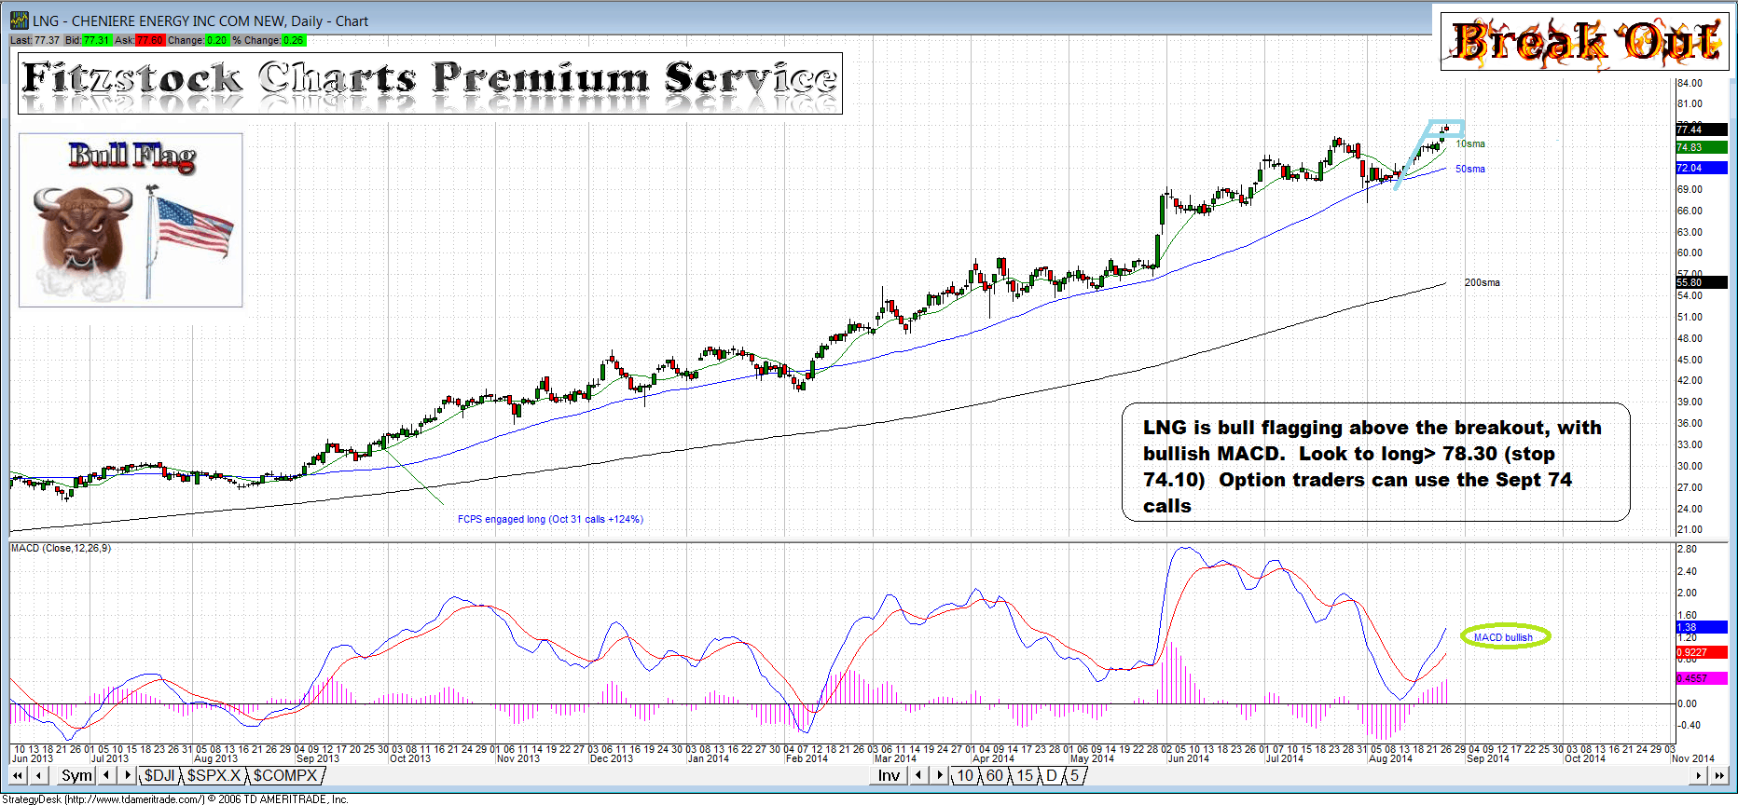Select the 60 interval tab
This screenshot has width=1738, height=805.
995,775
